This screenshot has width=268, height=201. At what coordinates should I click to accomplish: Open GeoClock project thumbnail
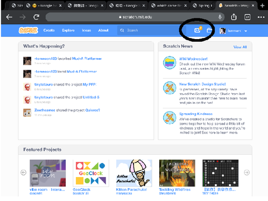(x=91, y=173)
